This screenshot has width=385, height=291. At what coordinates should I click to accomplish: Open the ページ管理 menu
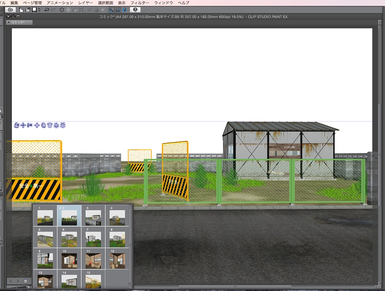[x=32, y=3]
